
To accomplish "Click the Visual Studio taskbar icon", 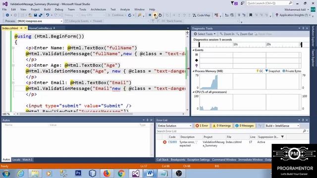I will 135,174.
